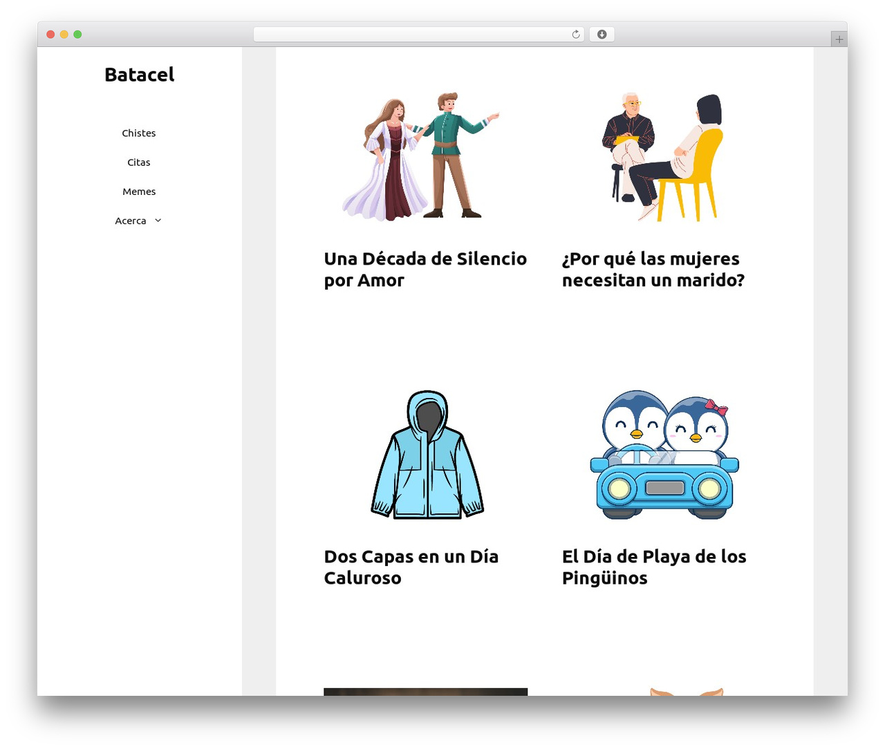
Task: Open a new tab with plus icon
Action: coord(839,39)
